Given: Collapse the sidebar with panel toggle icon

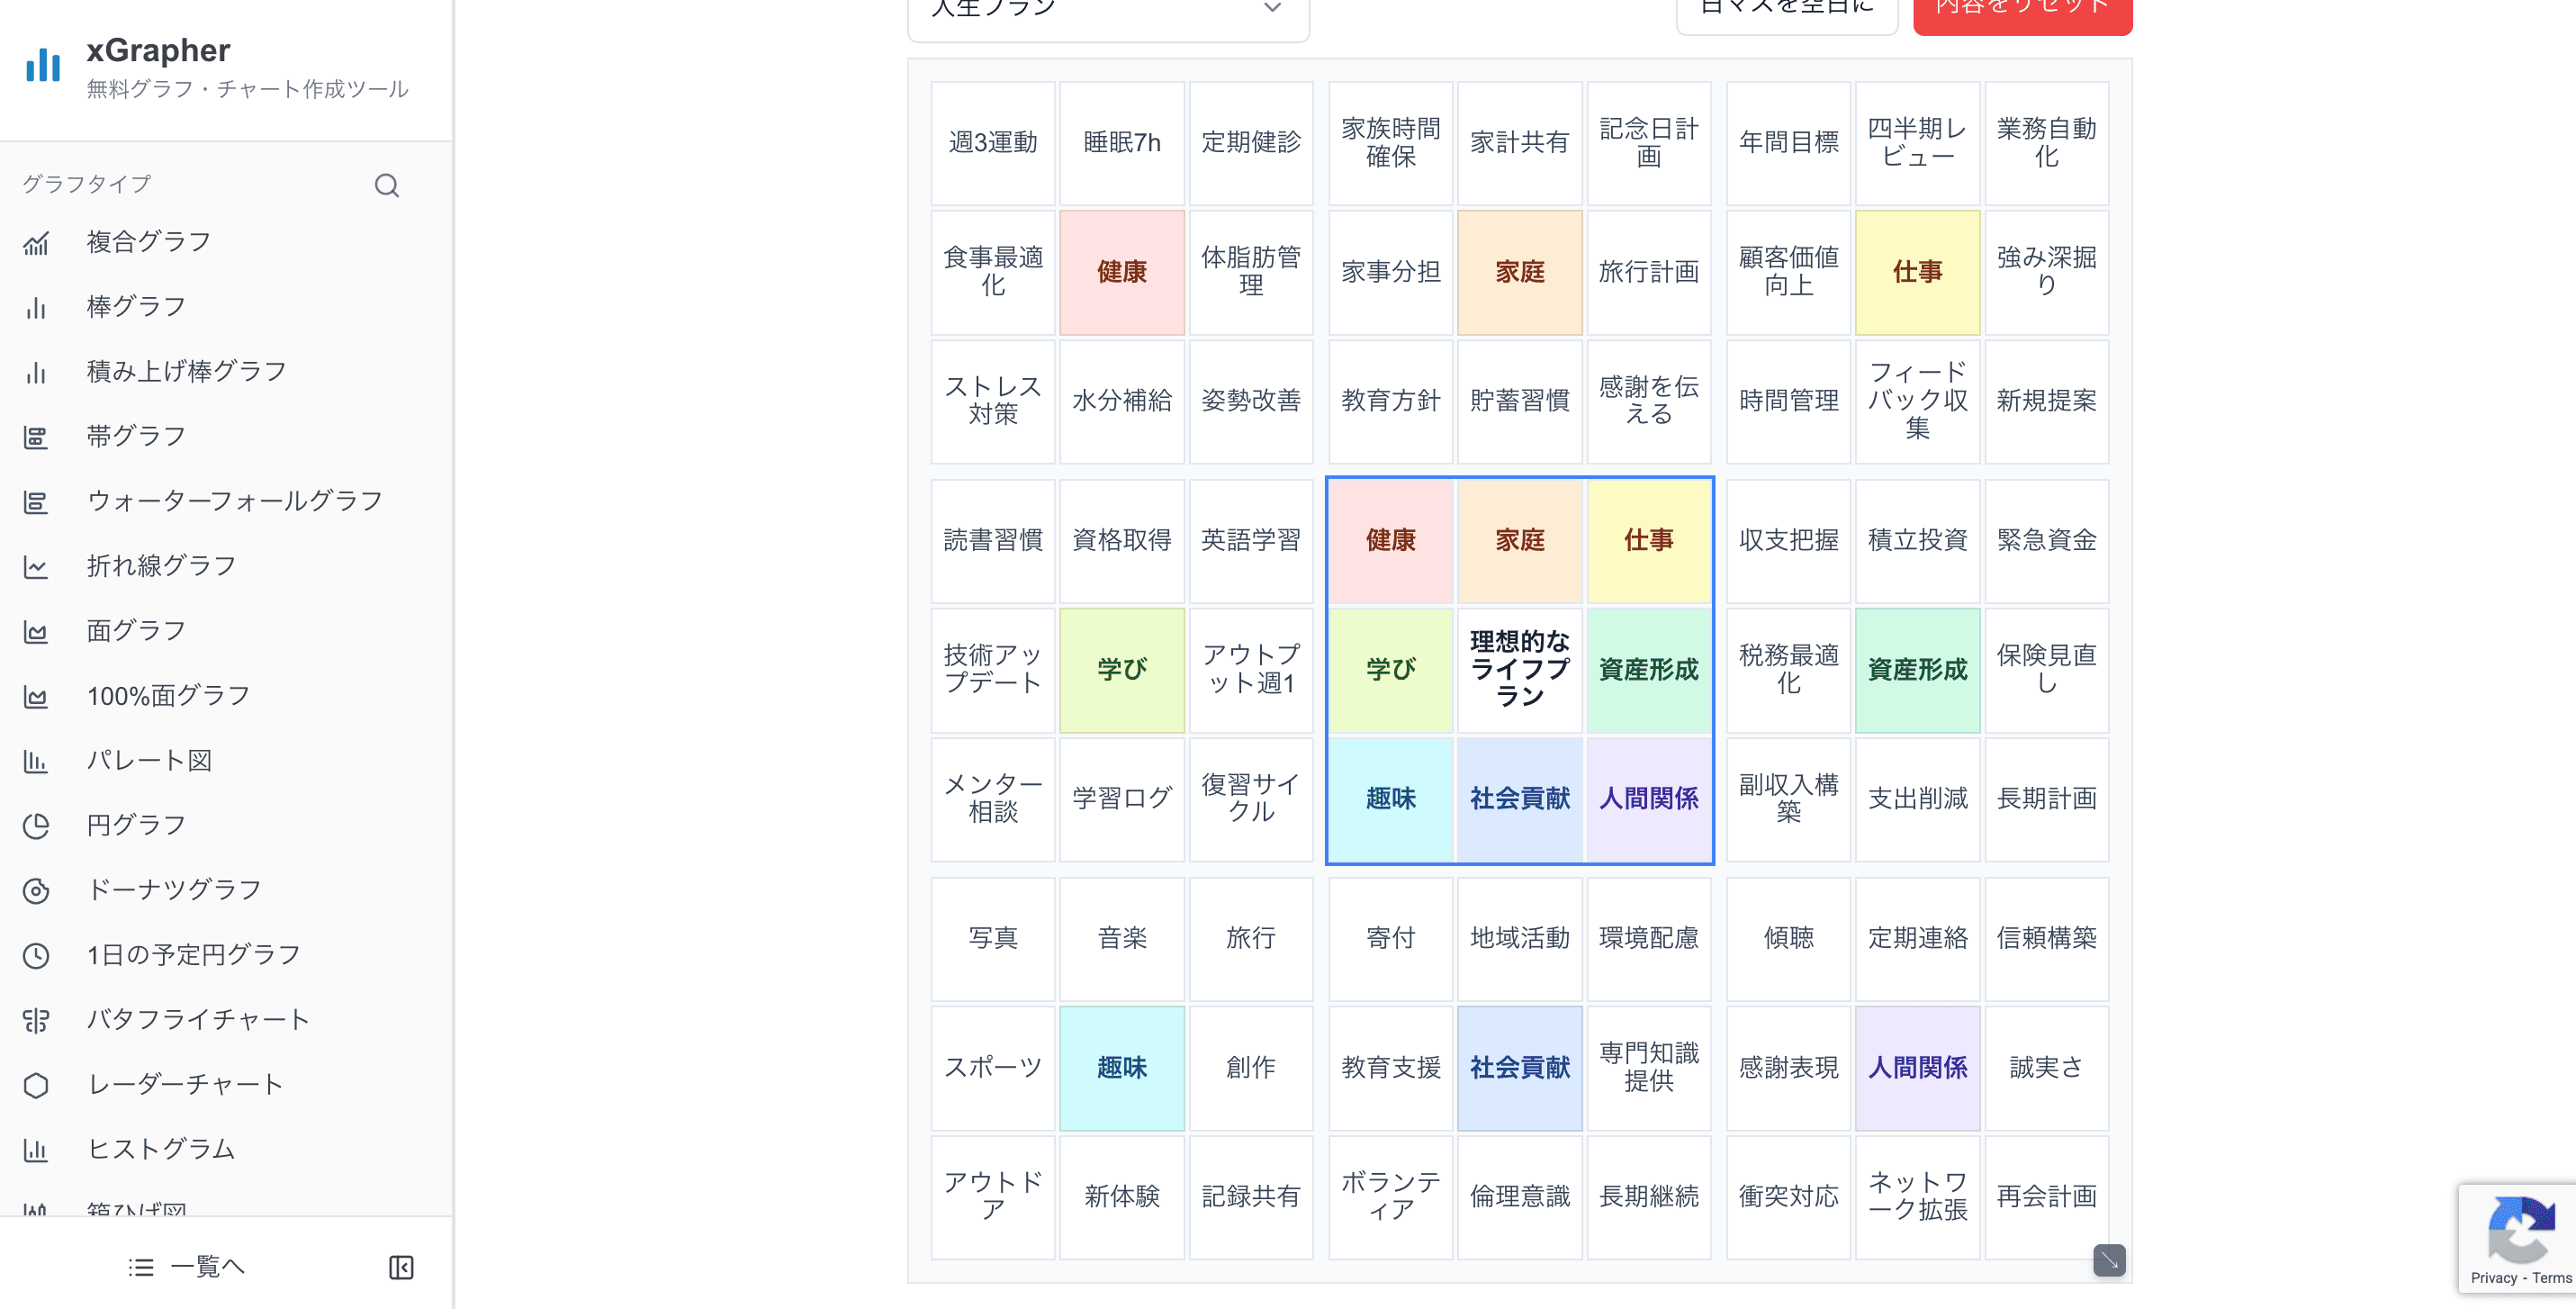Looking at the screenshot, I should pos(401,1268).
